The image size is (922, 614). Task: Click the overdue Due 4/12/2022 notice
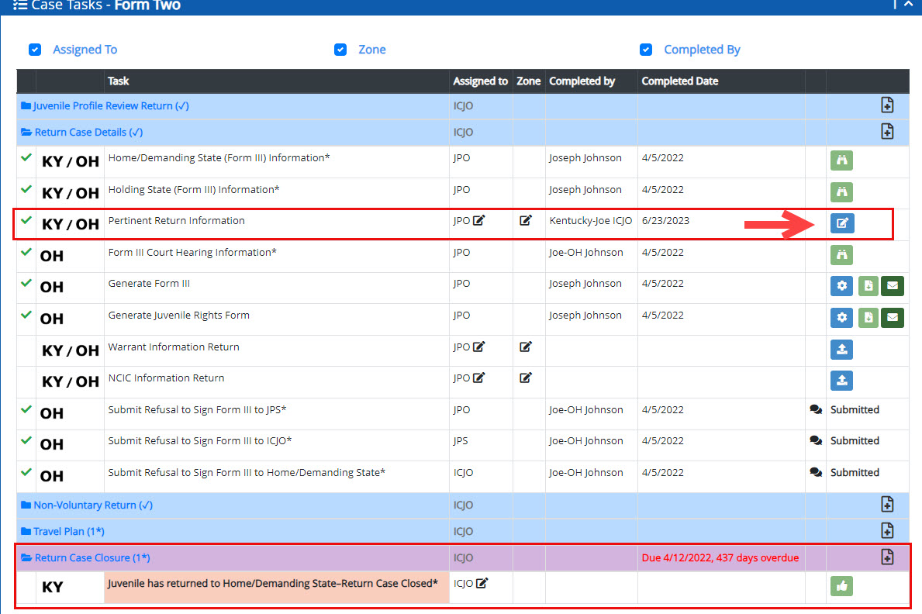(720, 557)
